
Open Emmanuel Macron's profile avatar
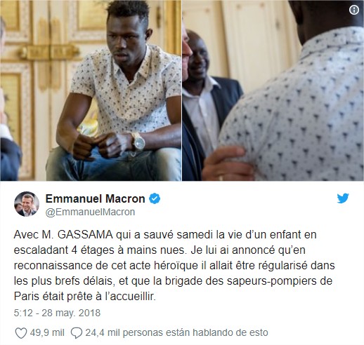click(x=27, y=204)
